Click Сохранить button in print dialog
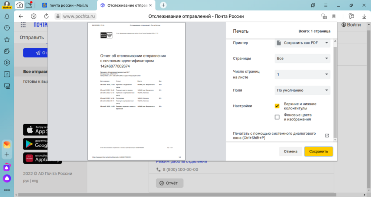The height and width of the screenshot is (197, 371). (x=318, y=151)
